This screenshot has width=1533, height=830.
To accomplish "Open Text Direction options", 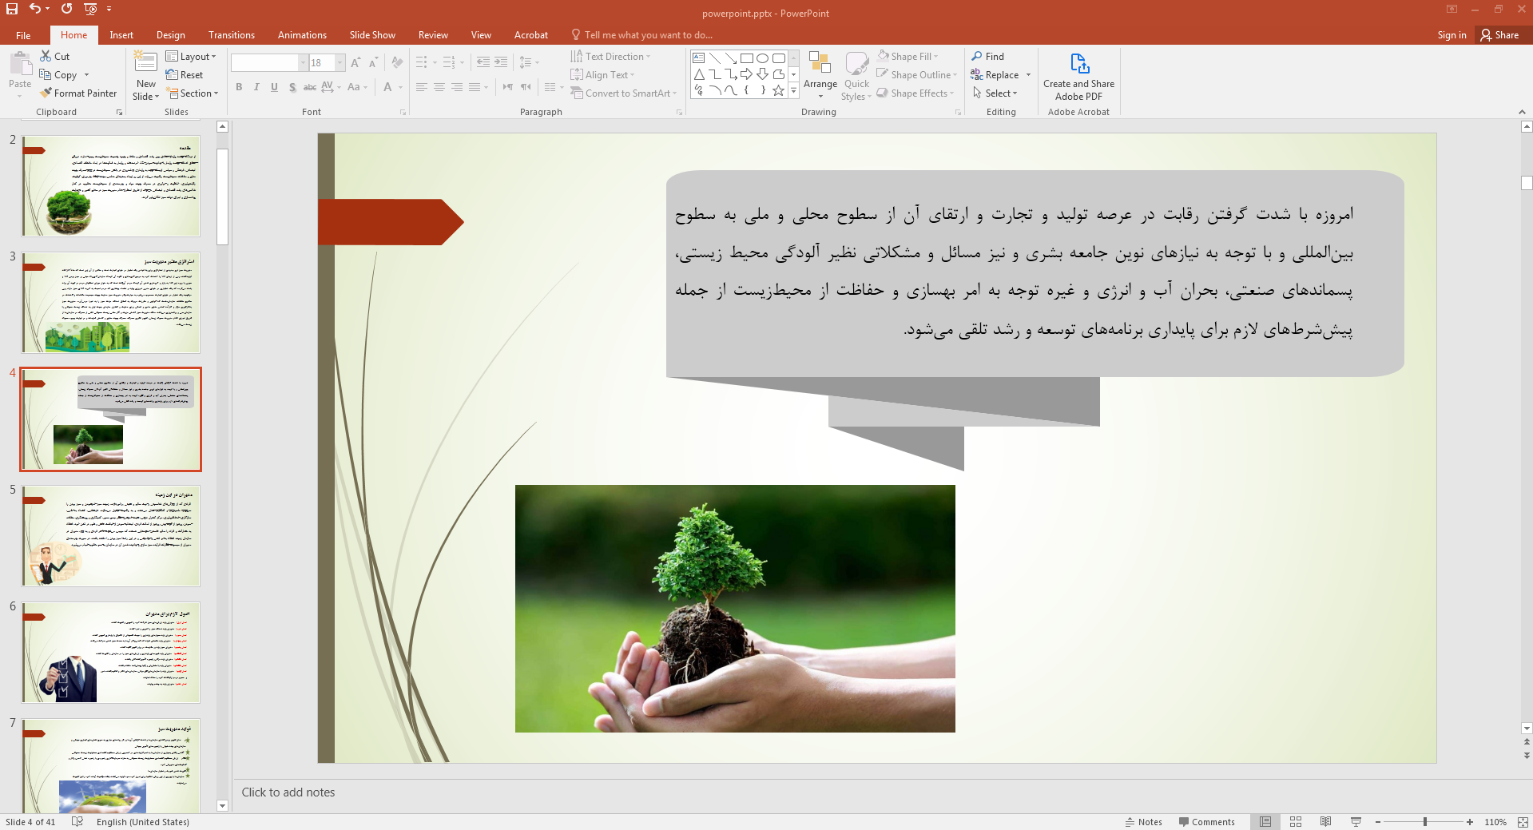I will [x=610, y=56].
